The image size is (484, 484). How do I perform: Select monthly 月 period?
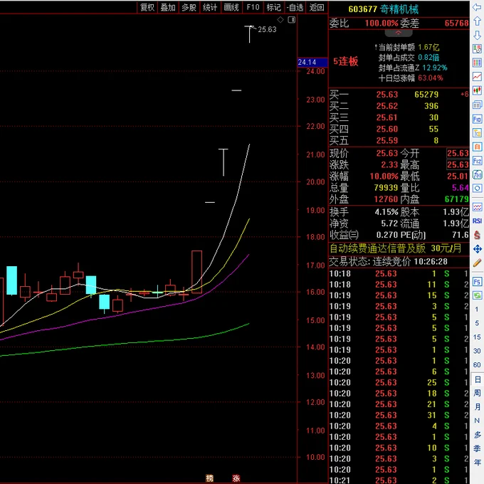click(x=477, y=407)
